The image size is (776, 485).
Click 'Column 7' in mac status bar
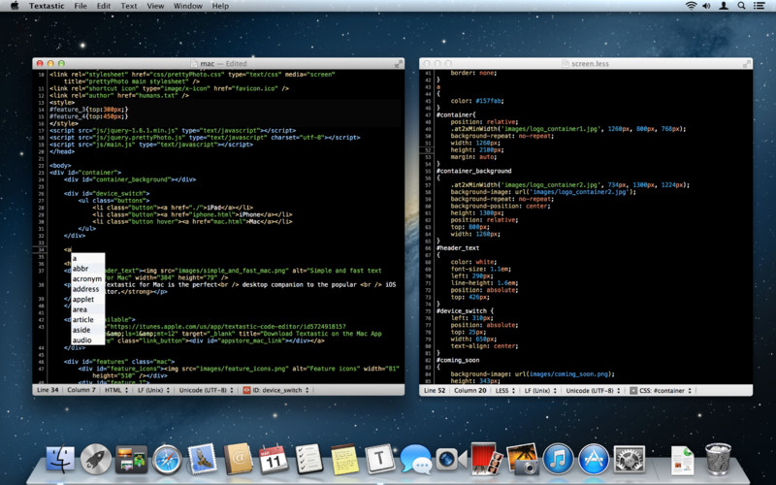point(81,390)
